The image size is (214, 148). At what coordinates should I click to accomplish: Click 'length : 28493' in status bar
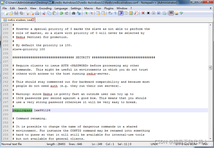pos(56,144)
